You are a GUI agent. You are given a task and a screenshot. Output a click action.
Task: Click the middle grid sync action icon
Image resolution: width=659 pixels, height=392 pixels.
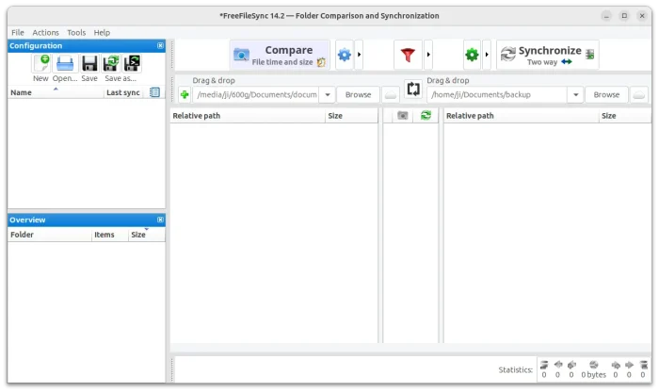tap(426, 116)
